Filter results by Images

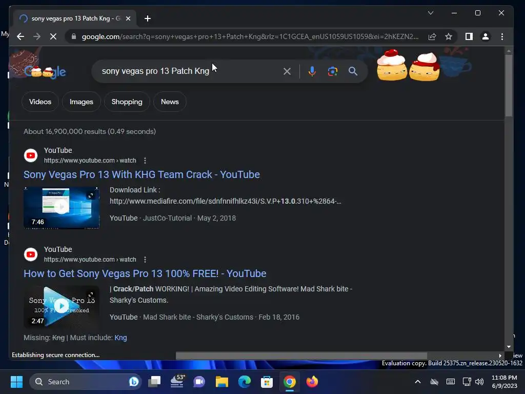(82, 102)
